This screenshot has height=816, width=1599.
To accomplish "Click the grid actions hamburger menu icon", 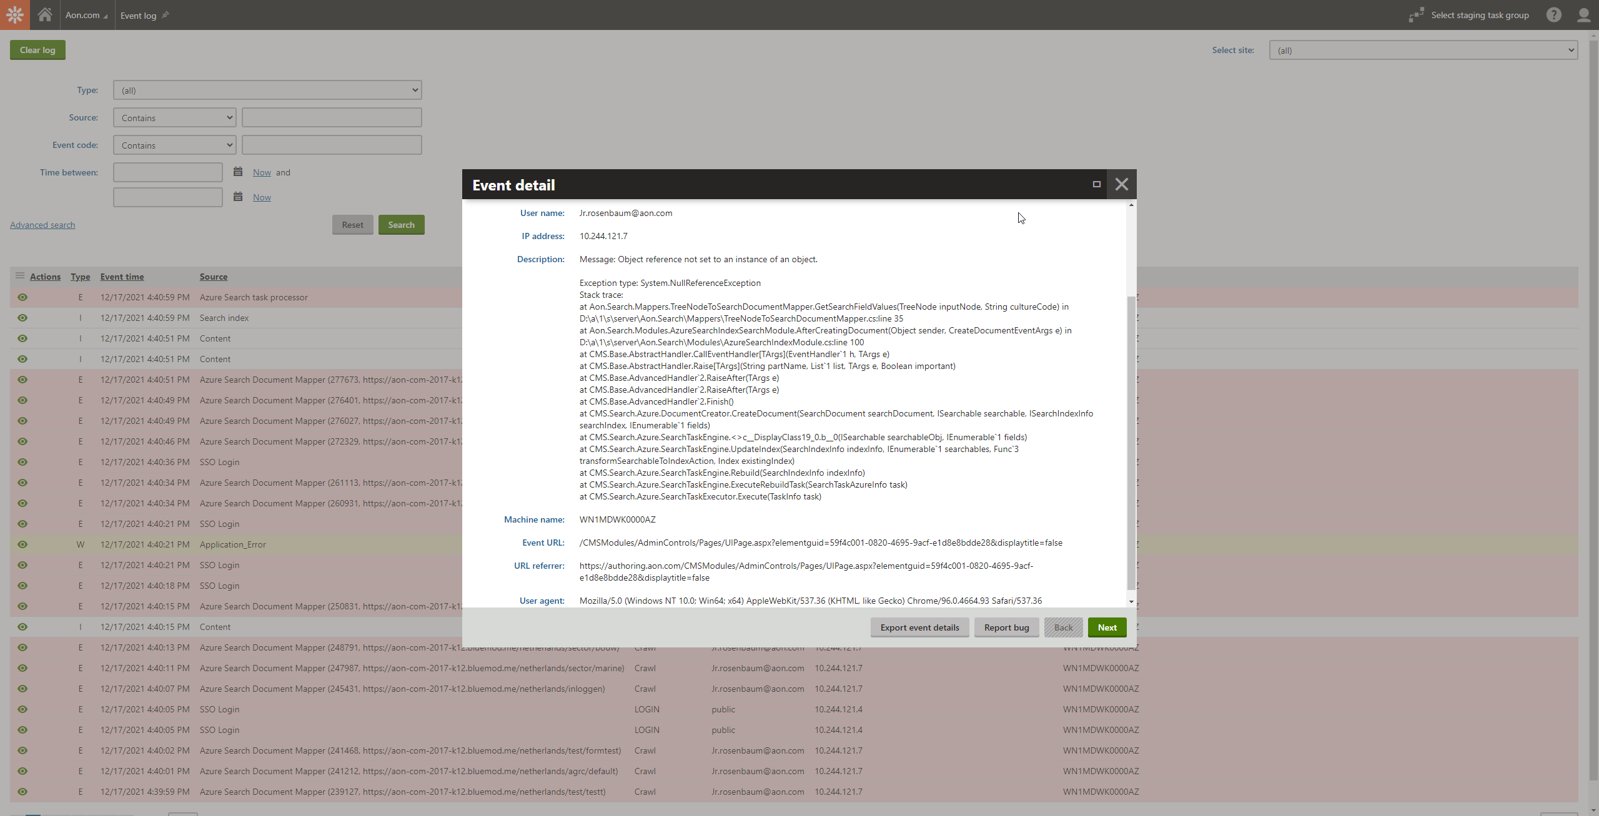I will tap(20, 276).
